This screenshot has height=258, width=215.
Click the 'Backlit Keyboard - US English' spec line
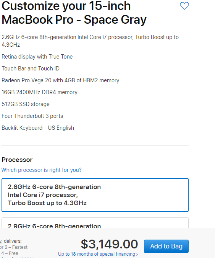pos(38,128)
